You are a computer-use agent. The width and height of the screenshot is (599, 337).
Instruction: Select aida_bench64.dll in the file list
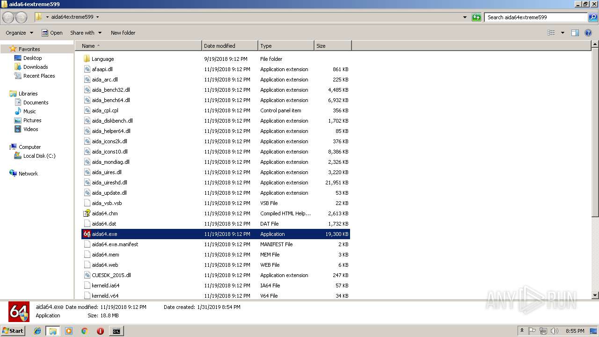coord(216,100)
